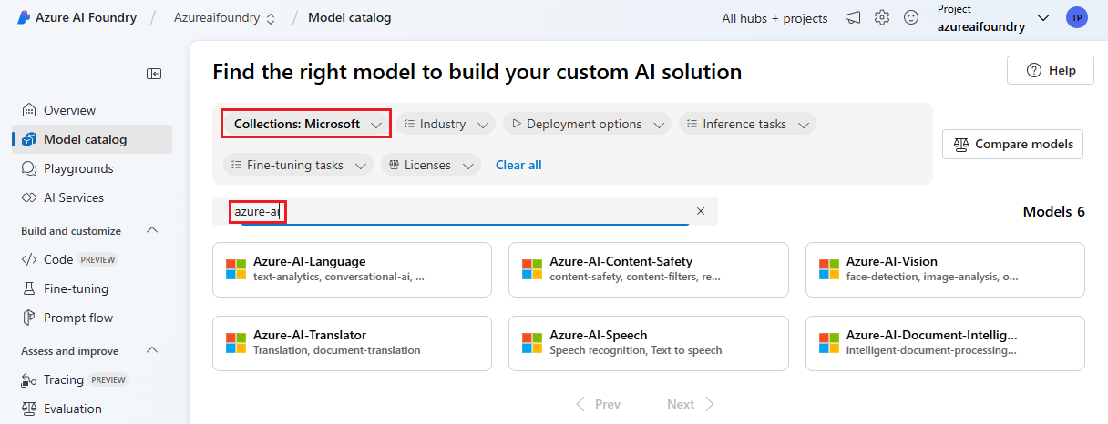Open the Deployment options dropdown

point(586,124)
